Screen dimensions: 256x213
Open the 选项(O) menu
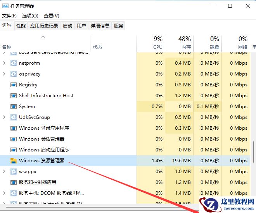pos(30,16)
